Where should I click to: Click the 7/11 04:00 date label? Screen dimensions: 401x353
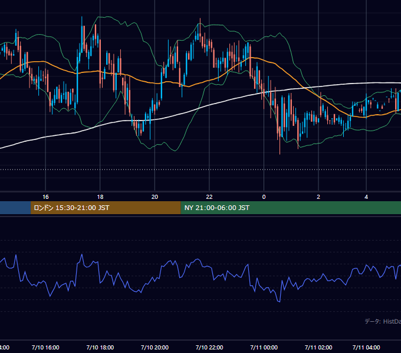tap(366, 347)
